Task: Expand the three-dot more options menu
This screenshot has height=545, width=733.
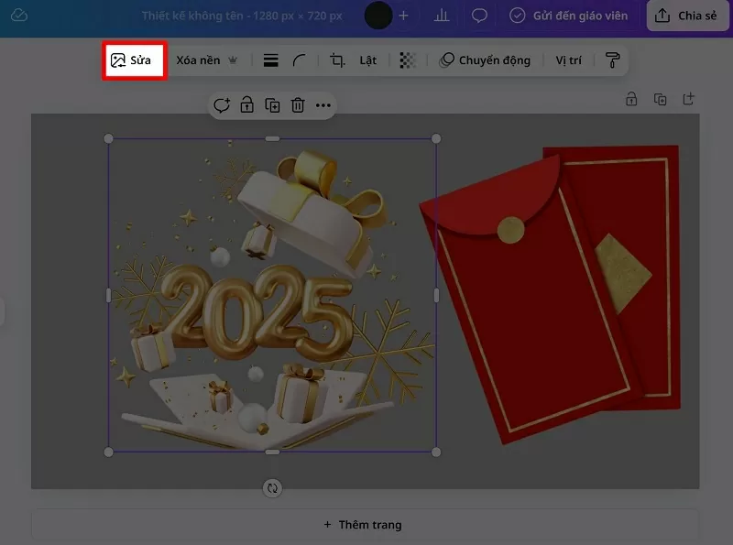Action: [x=323, y=105]
